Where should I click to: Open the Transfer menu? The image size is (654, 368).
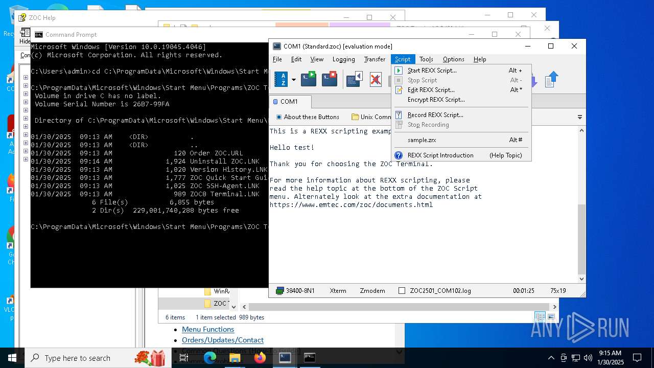click(x=375, y=59)
